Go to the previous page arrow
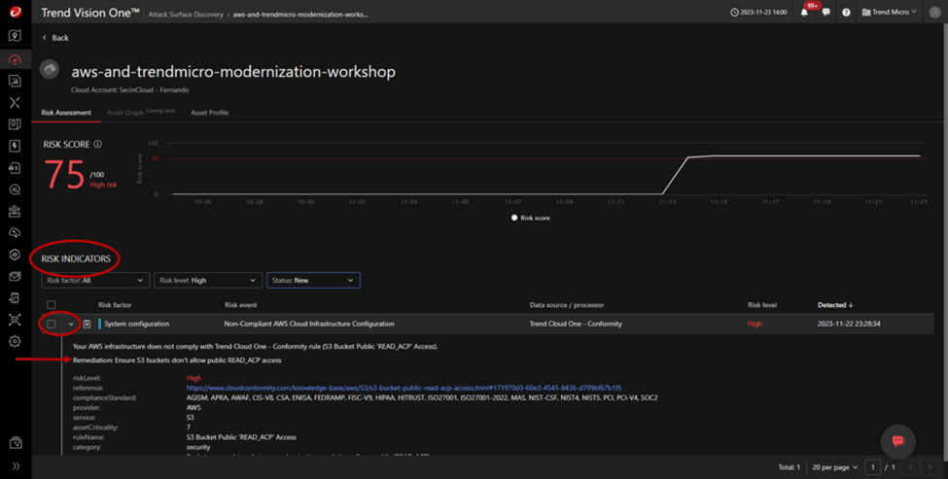Image resolution: width=948 pixels, height=479 pixels. 910,467
